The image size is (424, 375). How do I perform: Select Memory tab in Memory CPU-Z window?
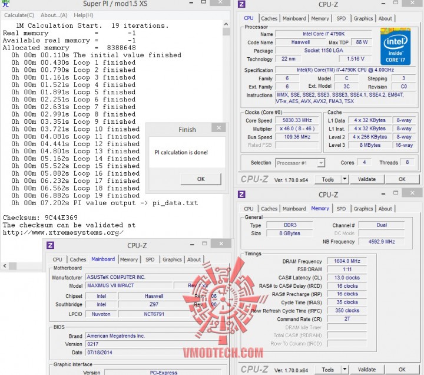pyautogui.click(x=320, y=208)
